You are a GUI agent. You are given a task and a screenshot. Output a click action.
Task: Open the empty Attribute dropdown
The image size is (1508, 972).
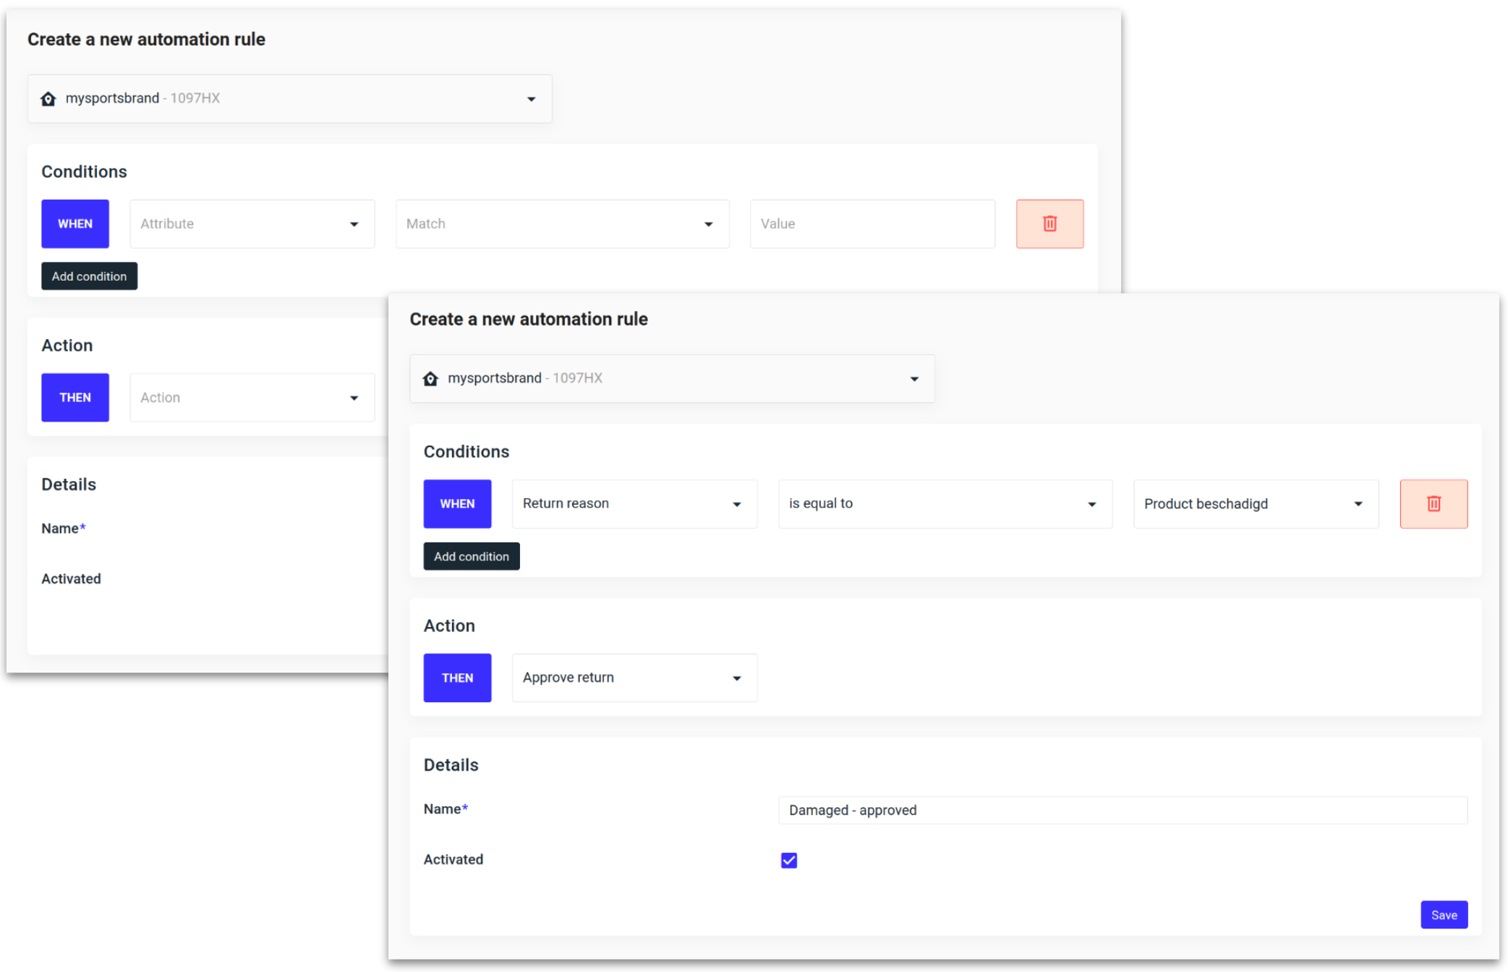(x=252, y=224)
